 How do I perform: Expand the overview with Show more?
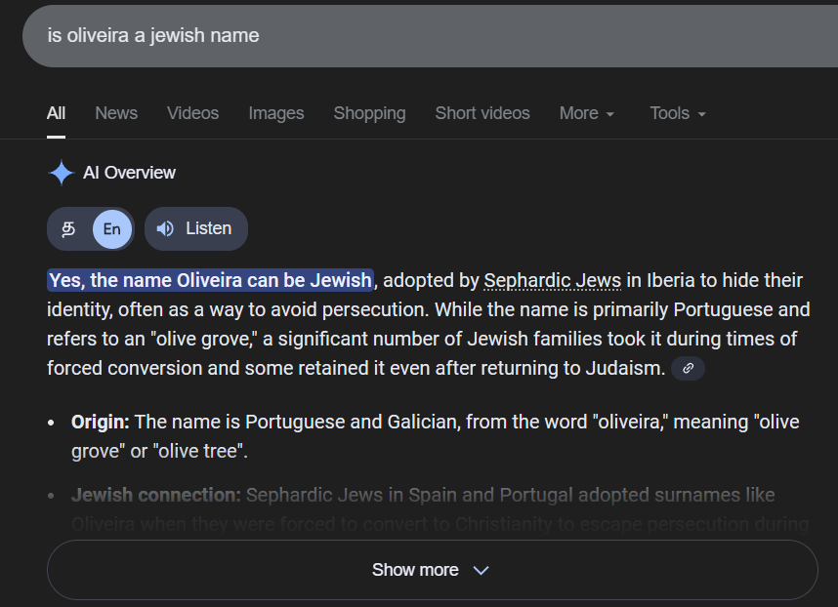pos(431,570)
